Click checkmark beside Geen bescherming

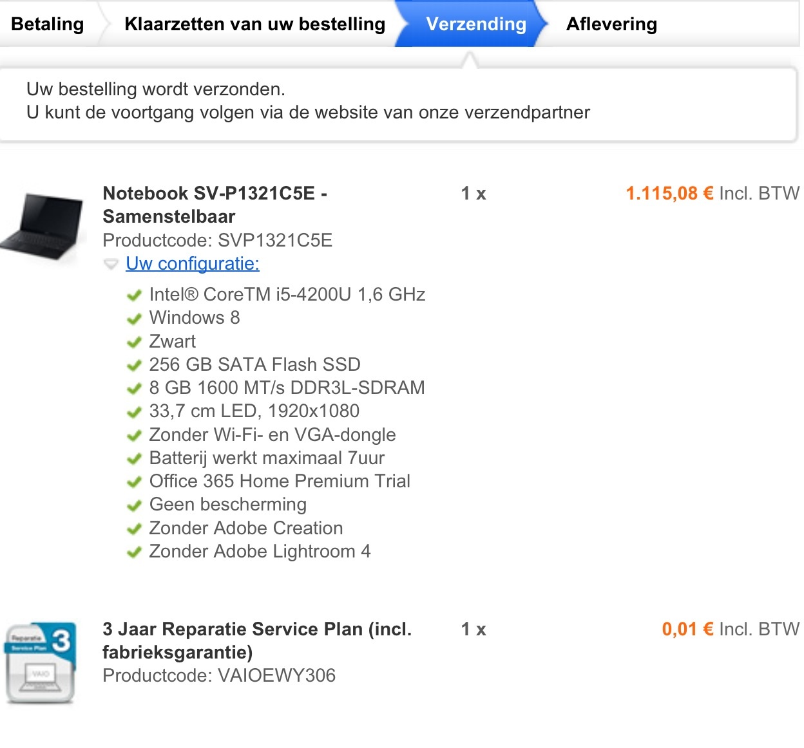click(x=134, y=505)
